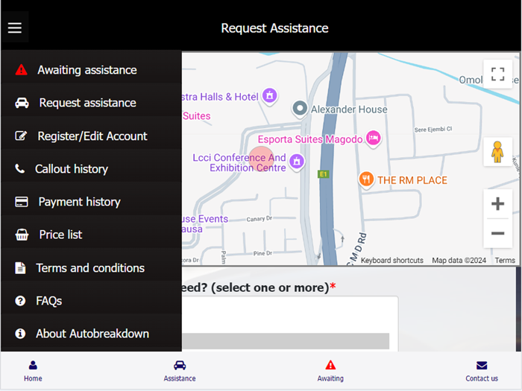Click THE RM PLACE text label
Viewport: 522px width, 391px height.
pos(412,180)
